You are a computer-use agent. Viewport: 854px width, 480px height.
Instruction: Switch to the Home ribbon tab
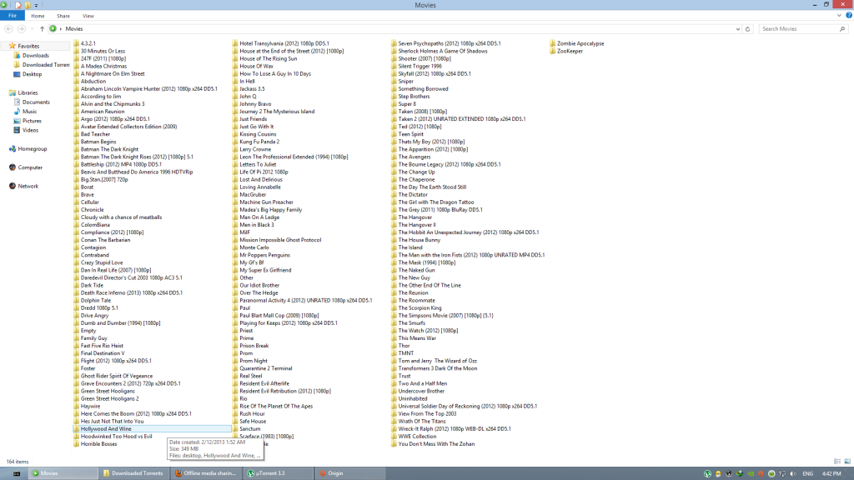click(x=38, y=16)
